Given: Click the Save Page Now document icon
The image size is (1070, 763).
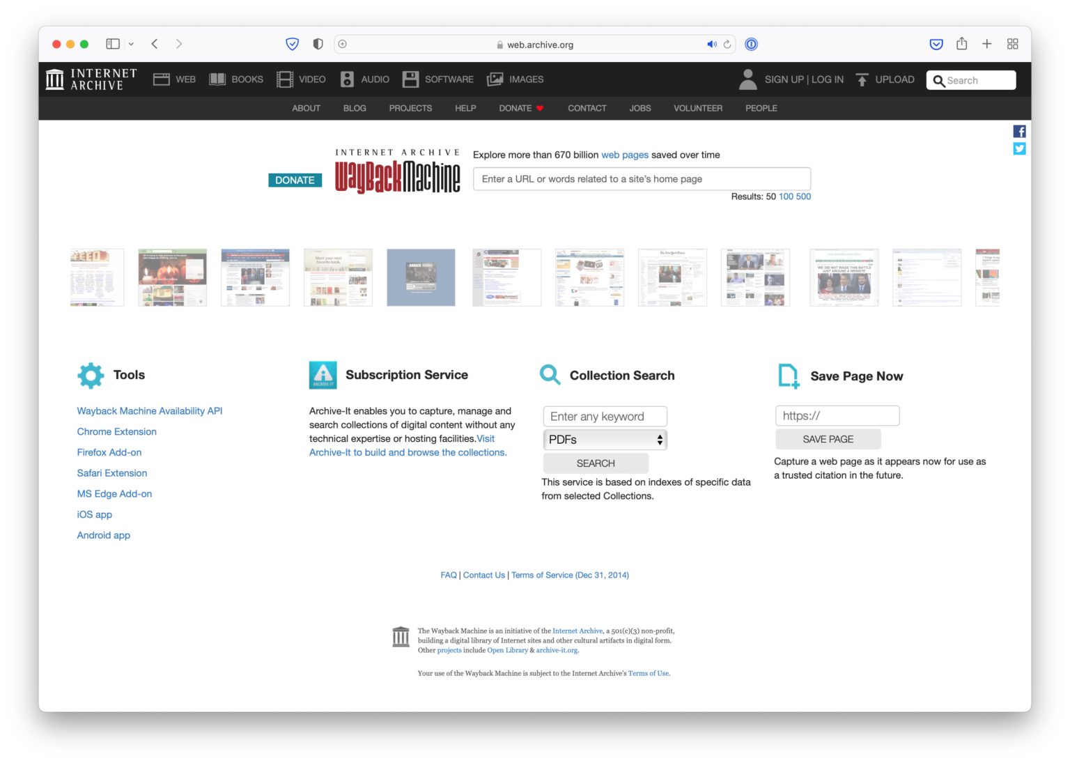Looking at the screenshot, I should tap(789, 376).
